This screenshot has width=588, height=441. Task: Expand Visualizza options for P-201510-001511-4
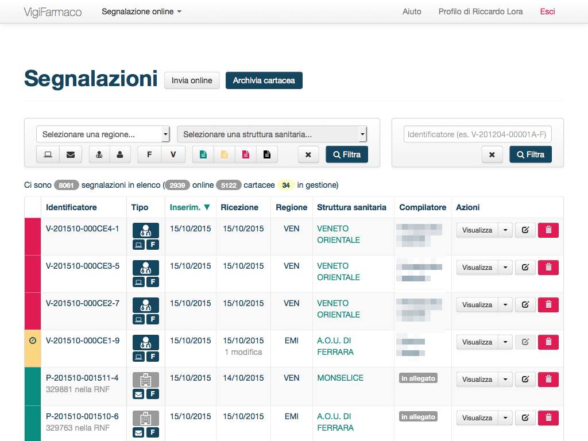tap(505, 380)
